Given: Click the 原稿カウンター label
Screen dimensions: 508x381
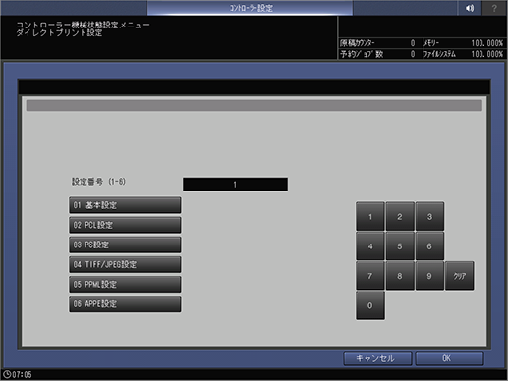Looking at the screenshot, I should pos(358,43).
